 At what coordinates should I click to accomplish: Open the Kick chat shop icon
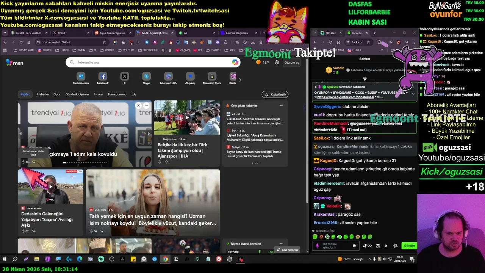point(378,246)
